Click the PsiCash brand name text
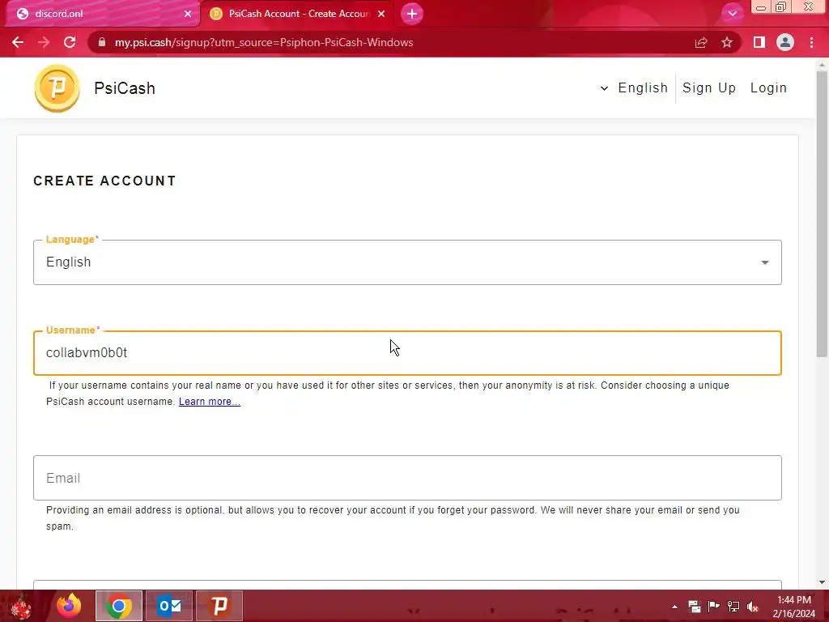The height and width of the screenshot is (622, 829). click(x=125, y=88)
